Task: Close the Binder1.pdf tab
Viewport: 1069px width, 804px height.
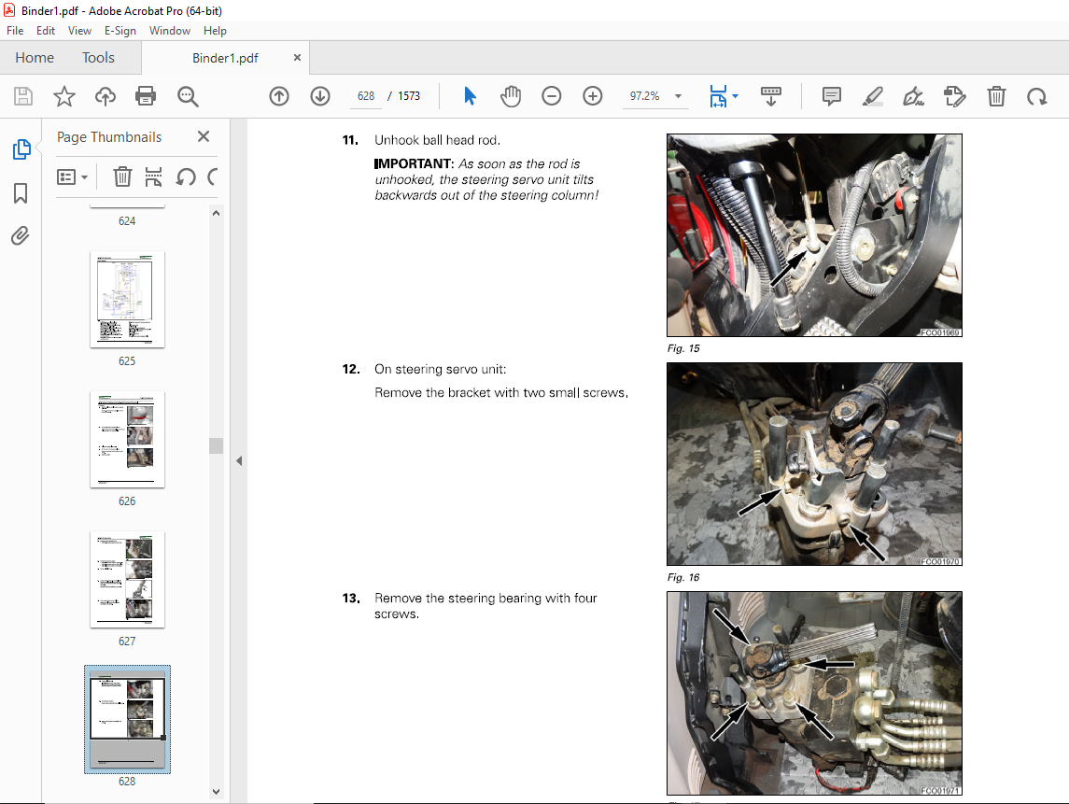Action: (x=297, y=58)
